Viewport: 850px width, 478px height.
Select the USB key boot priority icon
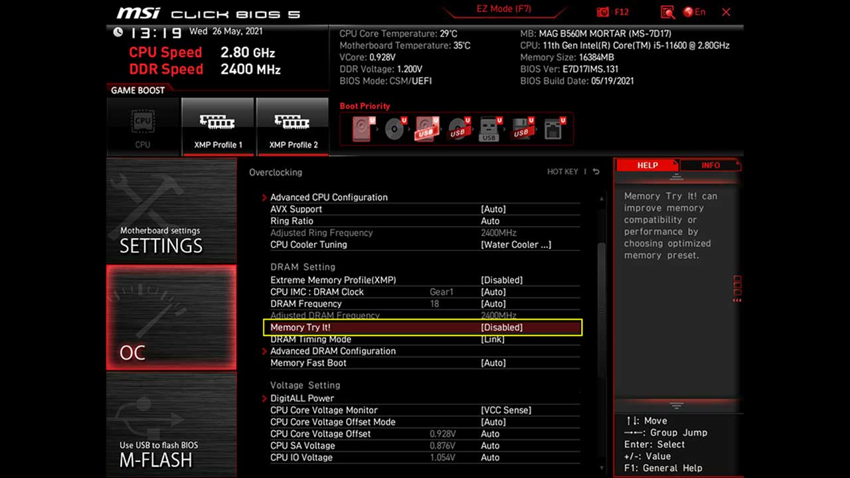click(x=489, y=128)
